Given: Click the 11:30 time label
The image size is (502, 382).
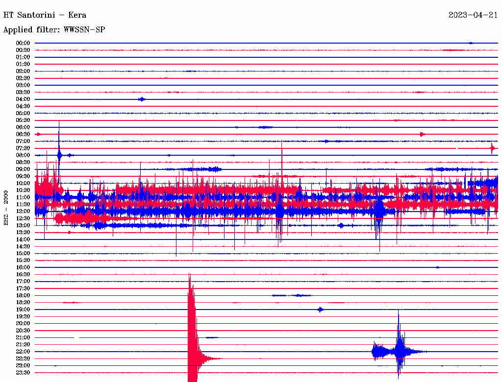Looking at the screenshot, I should pyautogui.click(x=23, y=204).
